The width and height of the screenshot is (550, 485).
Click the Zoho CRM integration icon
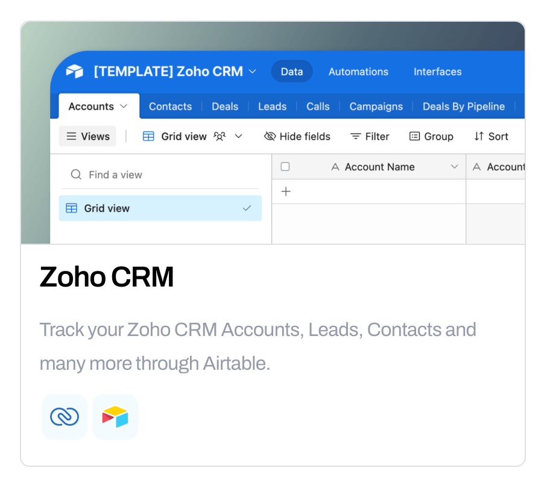click(x=64, y=417)
